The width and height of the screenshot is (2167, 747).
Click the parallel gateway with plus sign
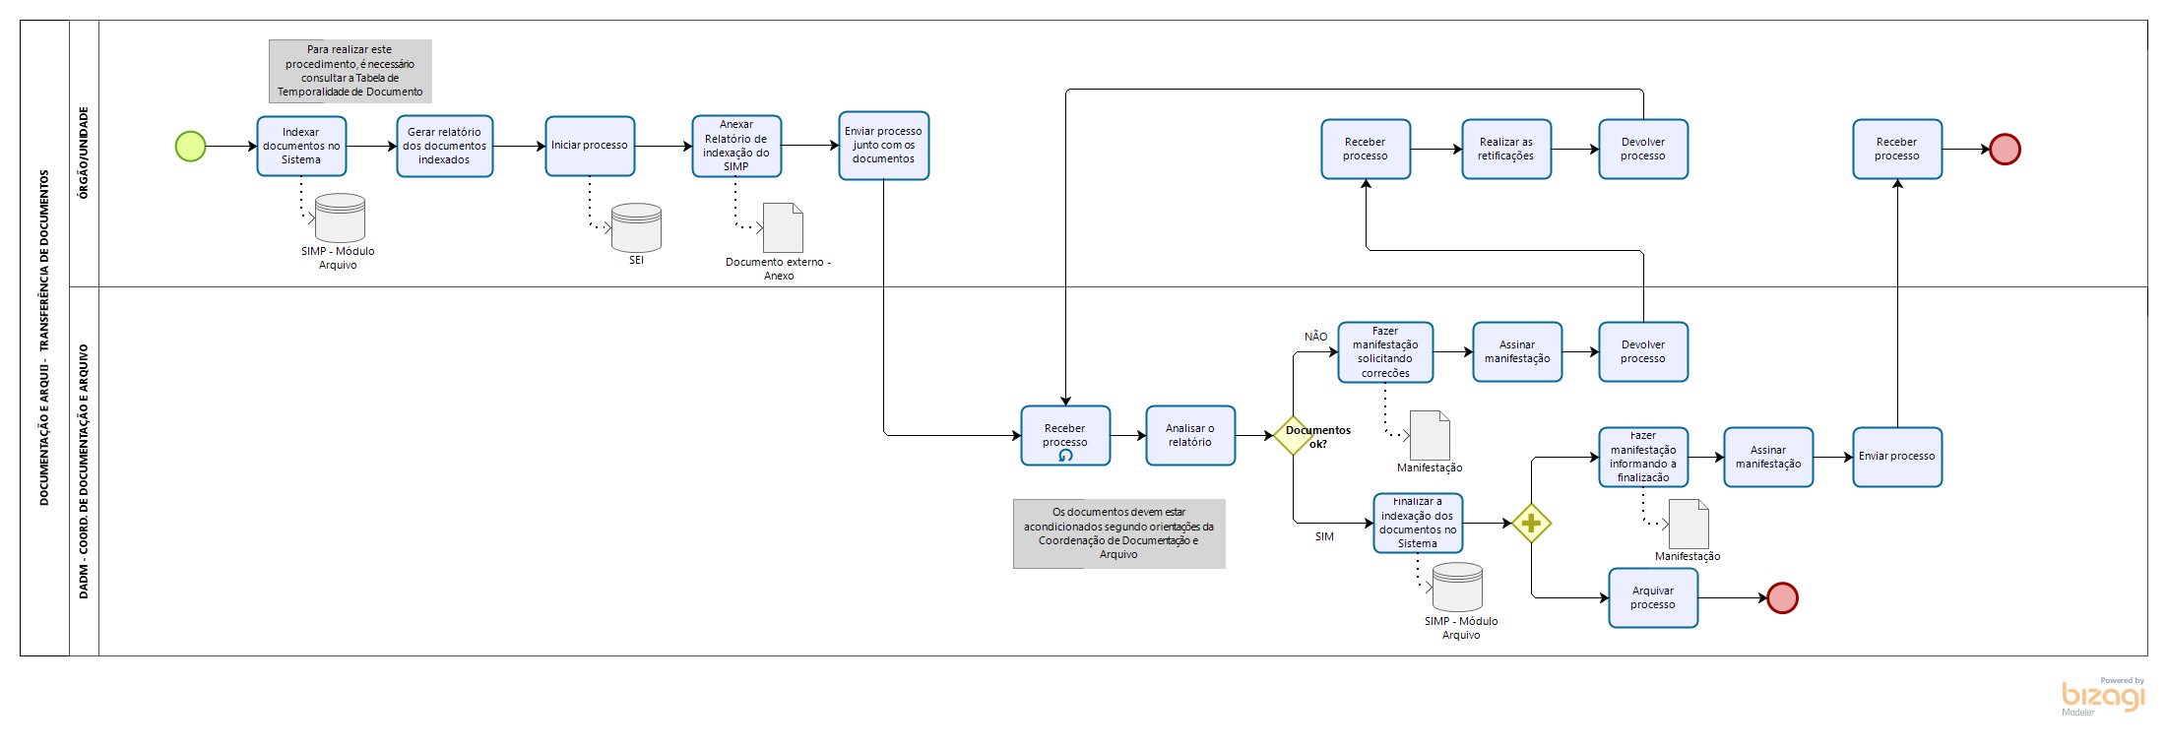[1531, 524]
